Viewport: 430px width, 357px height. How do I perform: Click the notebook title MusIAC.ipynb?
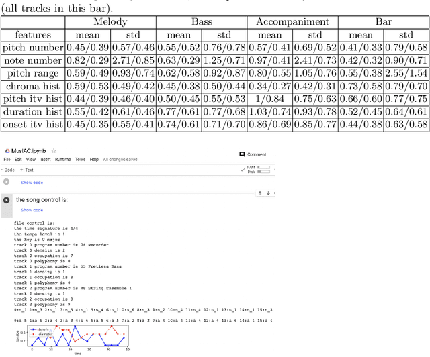26,152
